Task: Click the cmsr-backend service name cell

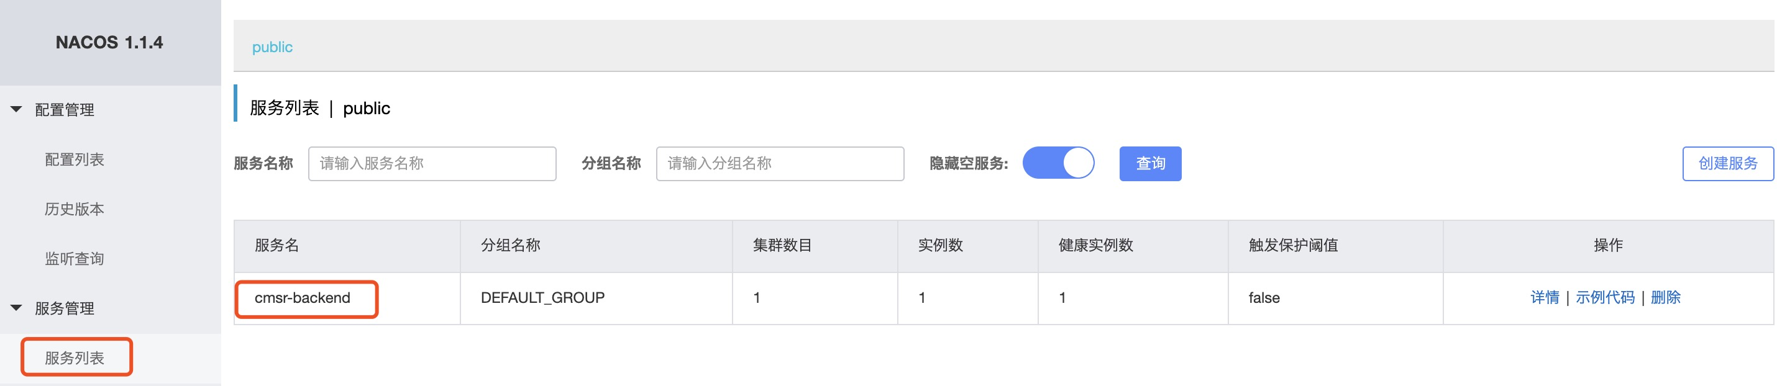Action: click(x=302, y=298)
